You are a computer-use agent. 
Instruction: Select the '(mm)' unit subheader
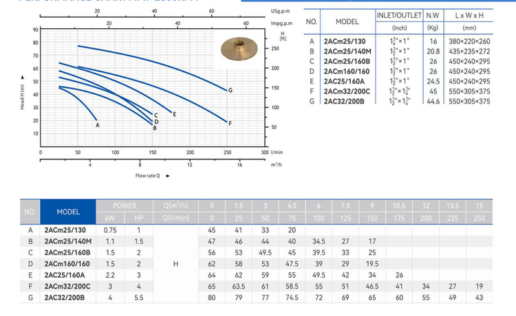(x=469, y=28)
